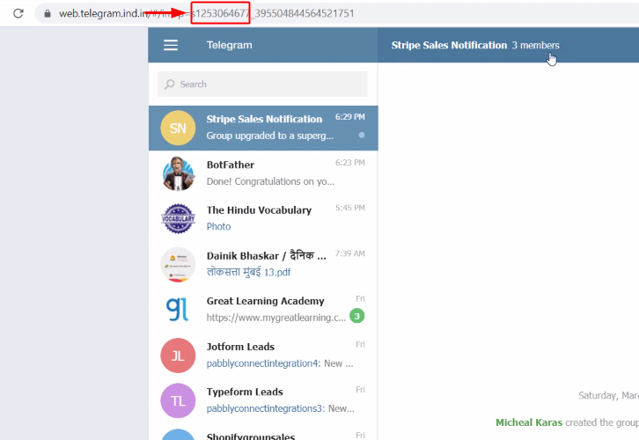This screenshot has width=639, height=440.
Task: Click the pabblyconnectintegration4 message preview
Action: point(280,363)
